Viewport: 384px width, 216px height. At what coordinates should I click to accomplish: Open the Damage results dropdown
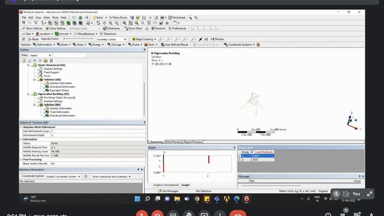[116, 44]
